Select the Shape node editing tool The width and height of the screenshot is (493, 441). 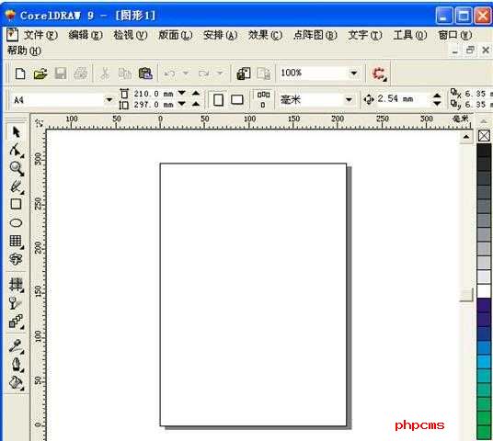tap(16, 150)
